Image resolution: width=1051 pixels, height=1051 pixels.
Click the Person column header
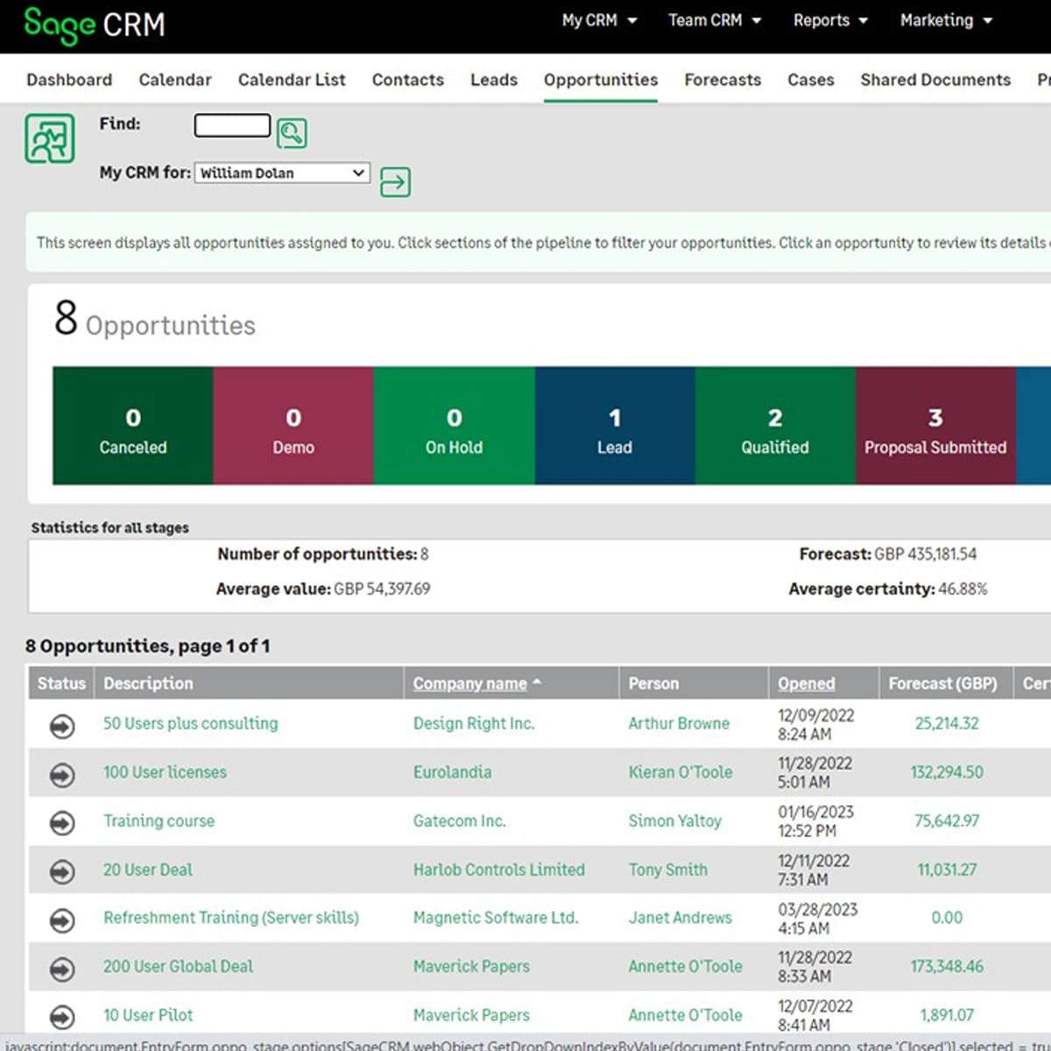653,683
